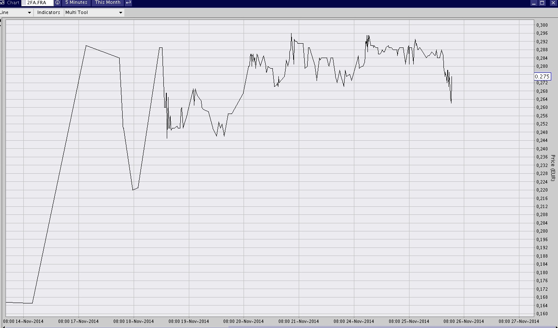The height and width of the screenshot is (328, 558).
Task: Click the Price (EUR) axis title
Action: tap(552, 168)
